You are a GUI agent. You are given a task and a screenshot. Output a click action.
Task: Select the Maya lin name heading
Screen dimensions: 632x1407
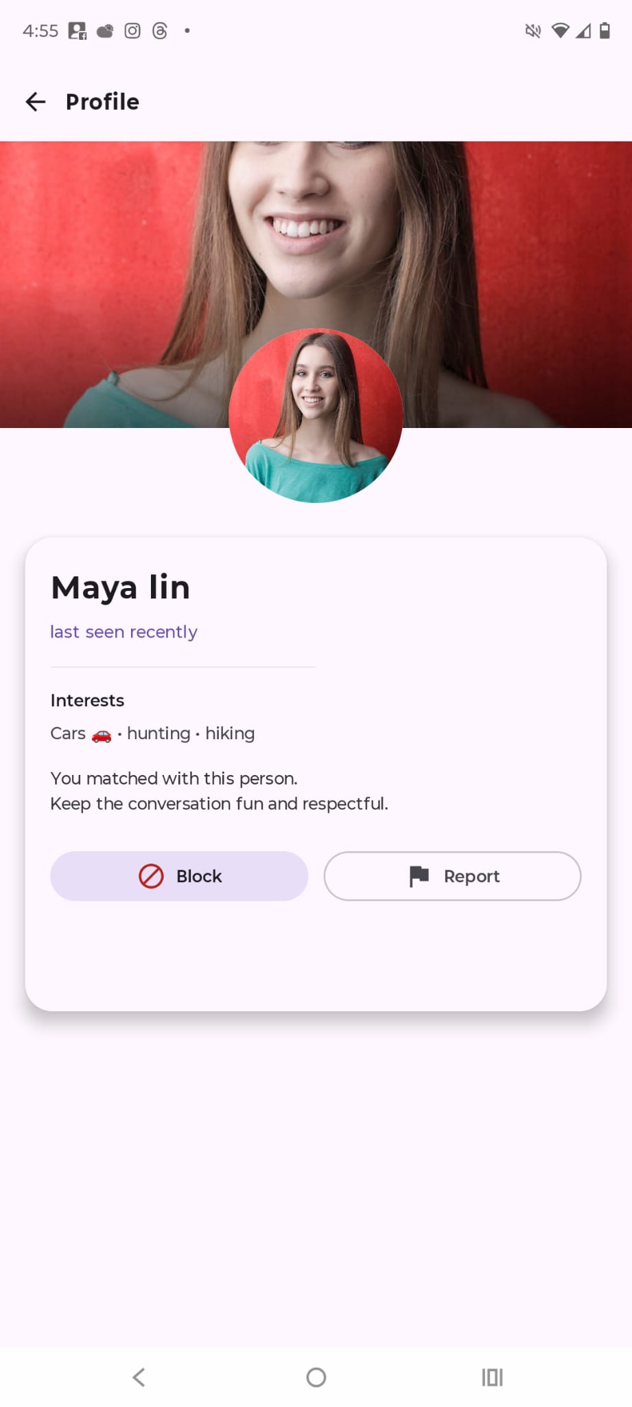click(121, 587)
